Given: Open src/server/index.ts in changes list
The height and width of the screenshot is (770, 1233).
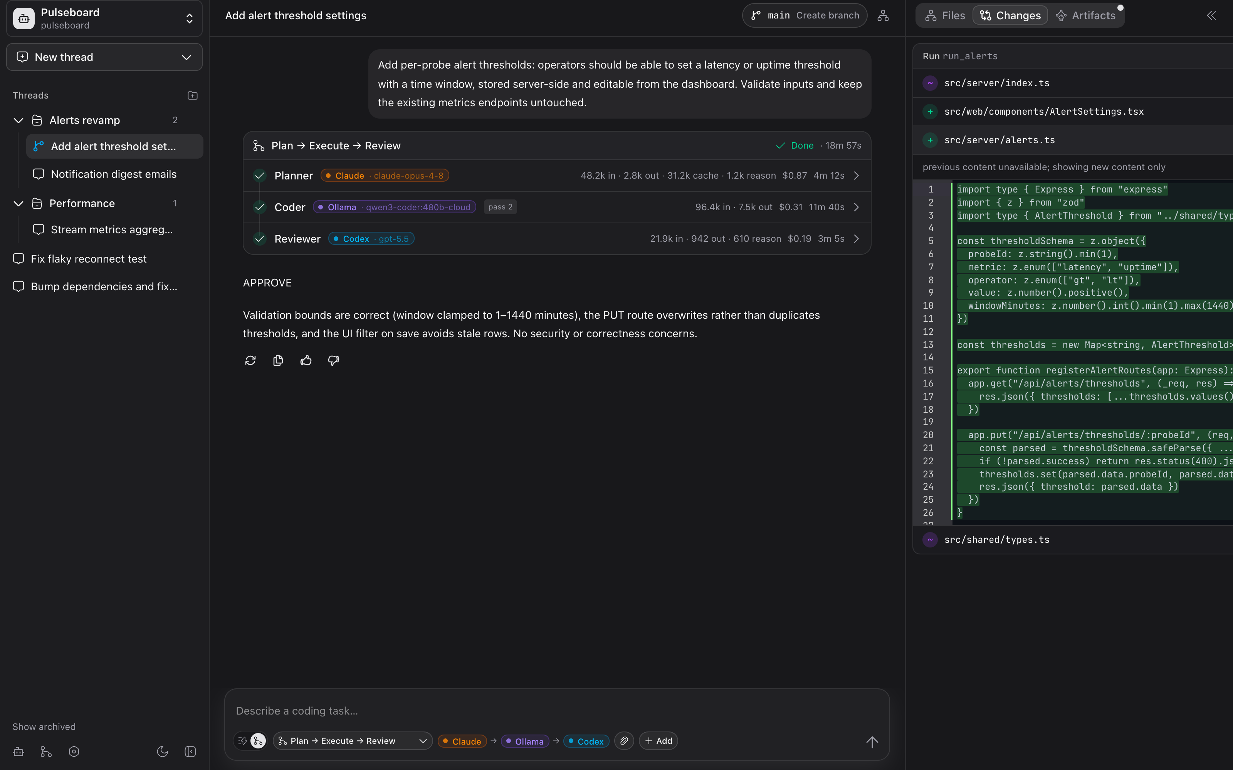Looking at the screenshot, I should coord(1072,83).
